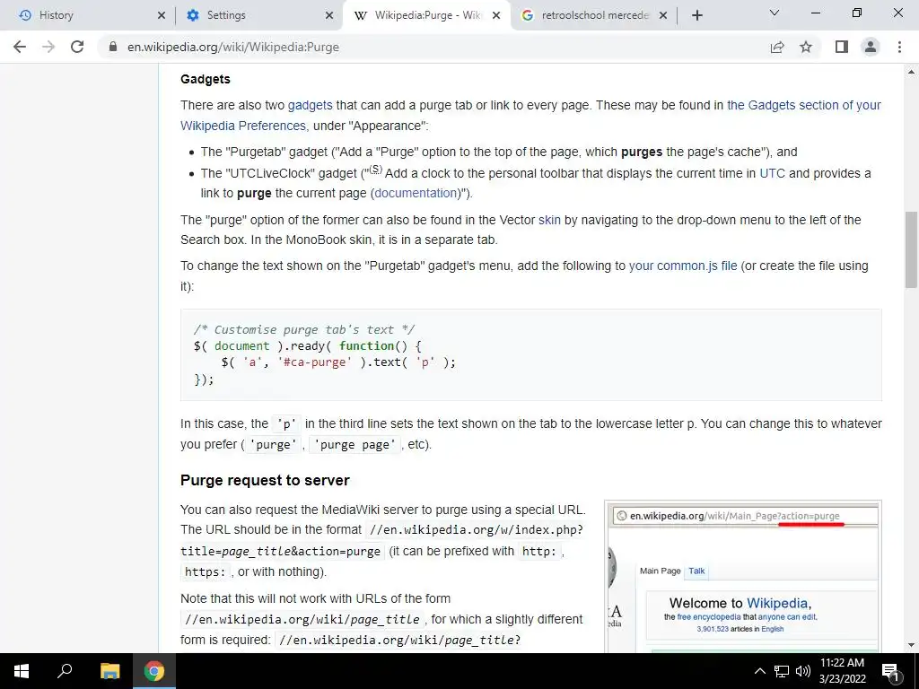Click the forward navigation arrow
The width and height of the screenshot is (919, 689).
click(48, 47)
